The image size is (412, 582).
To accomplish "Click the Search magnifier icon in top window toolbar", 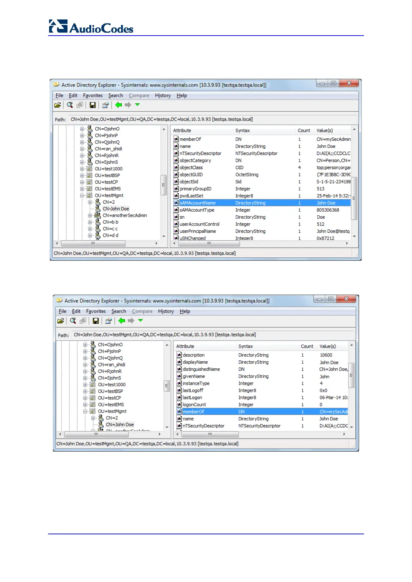I will 70,105.
